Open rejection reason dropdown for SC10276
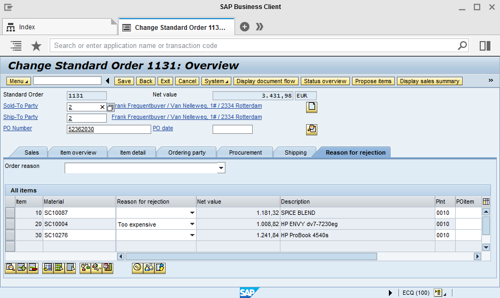 [x=192, y=235]
